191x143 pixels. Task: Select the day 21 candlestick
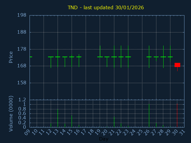[114, 57]
